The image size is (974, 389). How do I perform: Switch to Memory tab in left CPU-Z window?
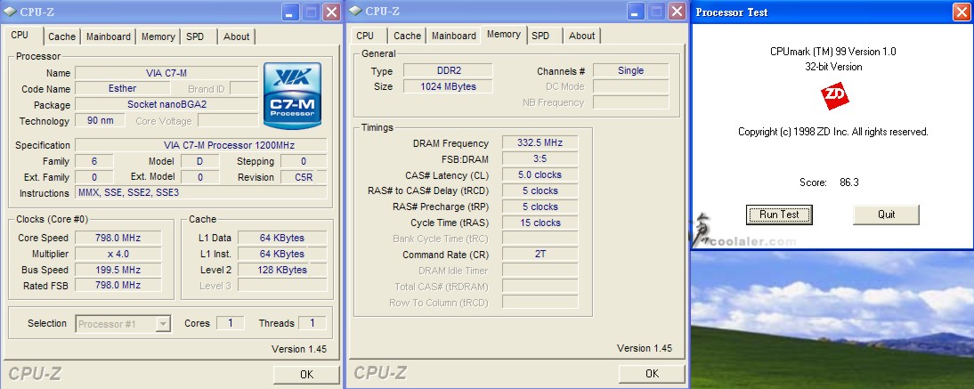click(x=158, y=36)
